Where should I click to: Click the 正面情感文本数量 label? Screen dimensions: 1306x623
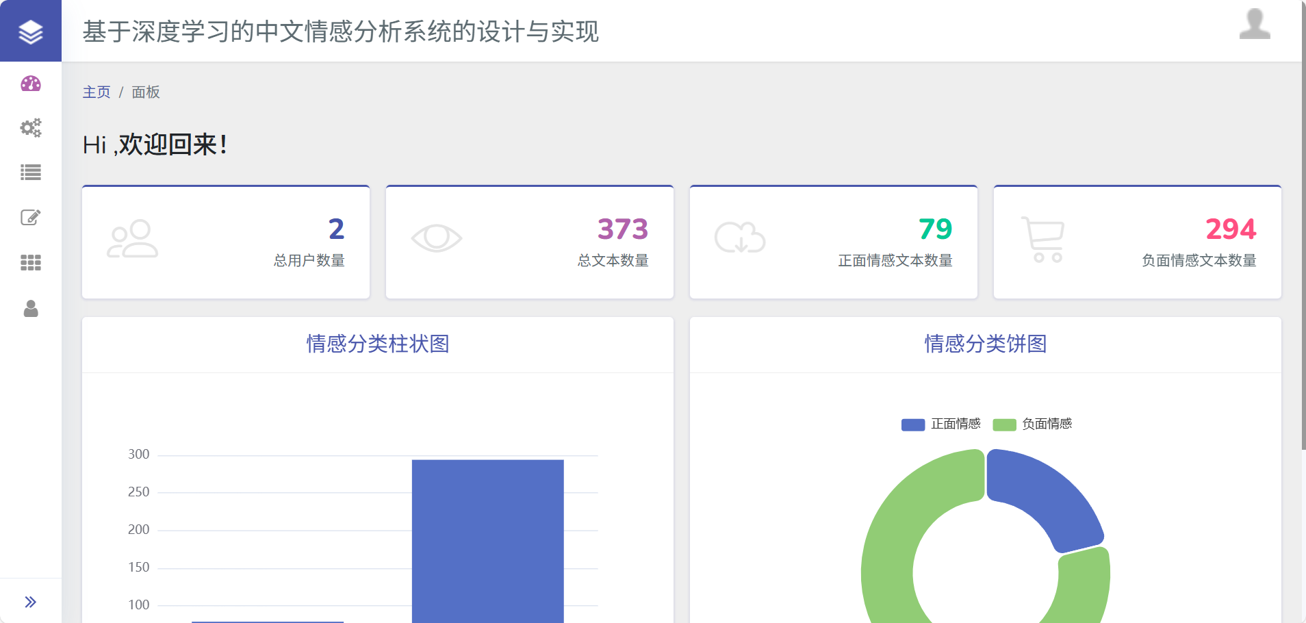tap(895, 261)
